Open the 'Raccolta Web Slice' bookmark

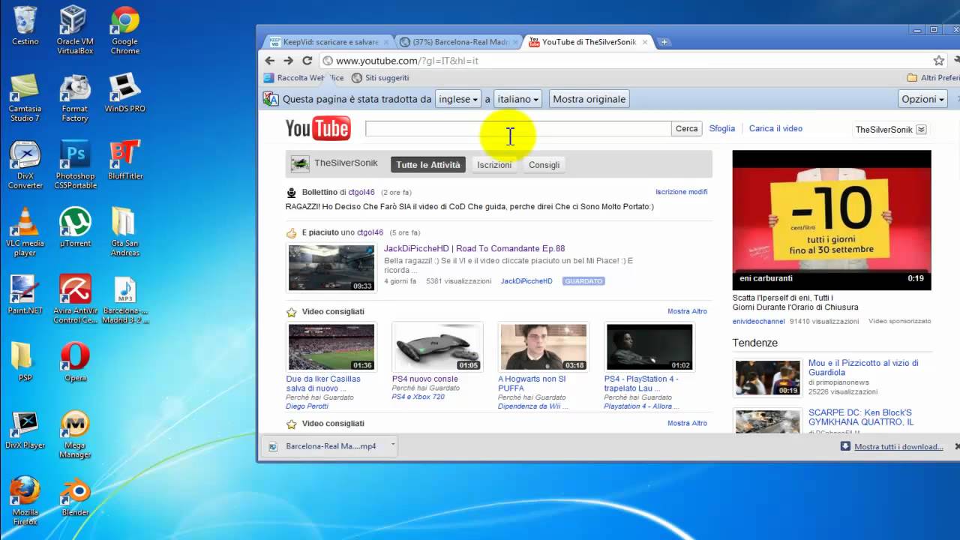point(304,78)
